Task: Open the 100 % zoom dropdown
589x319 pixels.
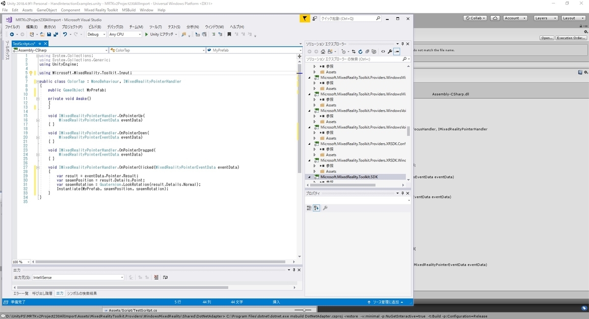Action: click(x=22, y=262)
